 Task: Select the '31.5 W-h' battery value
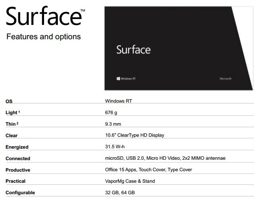pyautogui.click(x=115, y=147)
